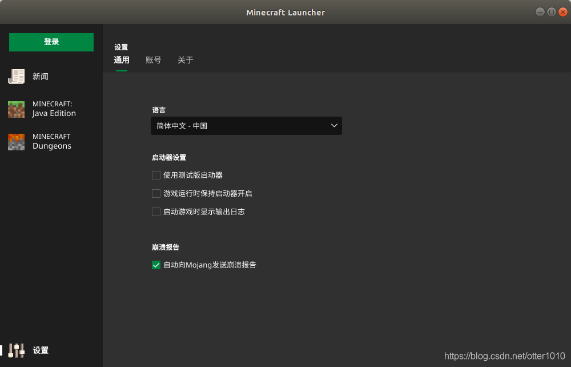This screenshot has height=367, width=571.
Task: Switch to the 通用 tab
Action: [x=122, y=60]
